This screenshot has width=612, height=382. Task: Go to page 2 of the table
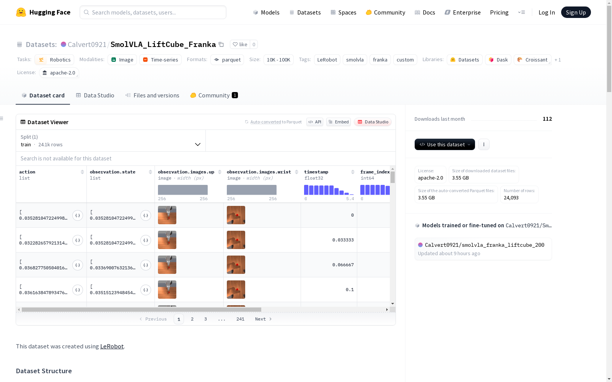192,319
